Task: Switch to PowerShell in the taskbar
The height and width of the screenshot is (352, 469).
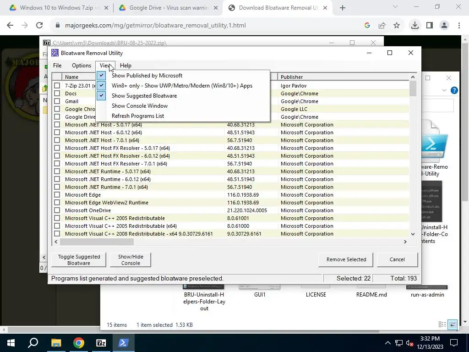Action: click(124, 343)
